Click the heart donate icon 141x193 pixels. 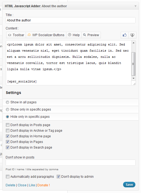pyautogui.click(x=132, y=35)
